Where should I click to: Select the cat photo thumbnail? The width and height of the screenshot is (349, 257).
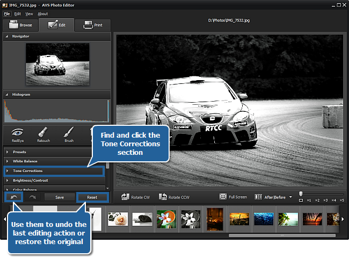click(x=333, y=219)
